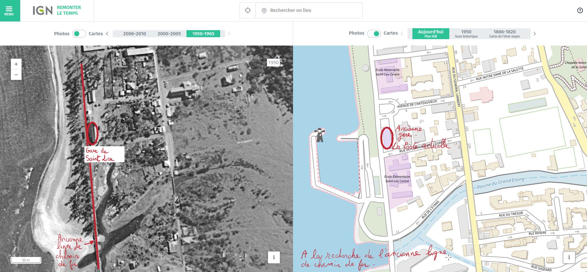Show previous map layers in right panel
The image size is (587, 272).
tap(402, 34)
